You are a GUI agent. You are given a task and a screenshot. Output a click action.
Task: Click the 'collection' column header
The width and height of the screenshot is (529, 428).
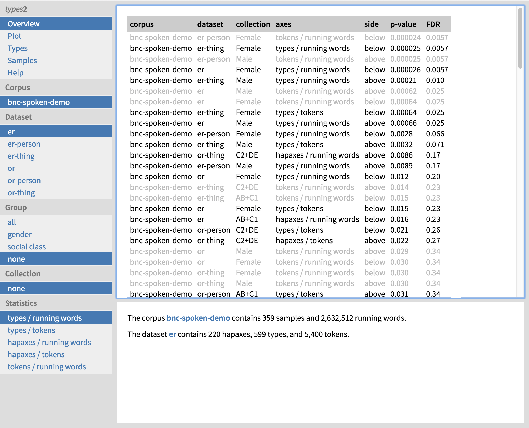pos(253,24)
